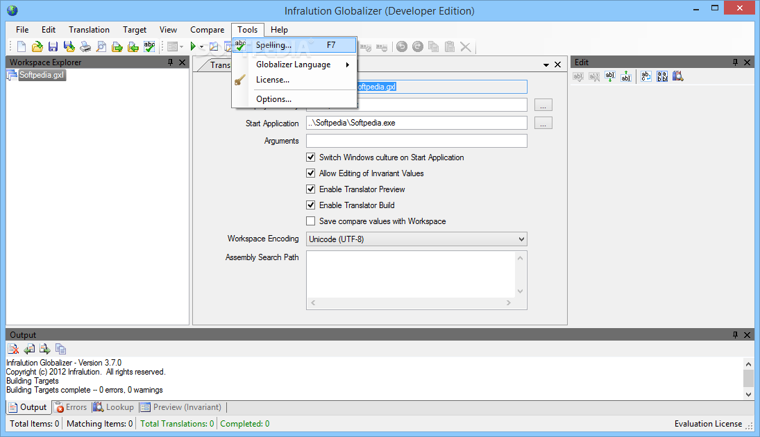Click the redo circular arrow toolbar icon
Image resolution: width=760 pixels, height=437 pixels.
(418, 46)
